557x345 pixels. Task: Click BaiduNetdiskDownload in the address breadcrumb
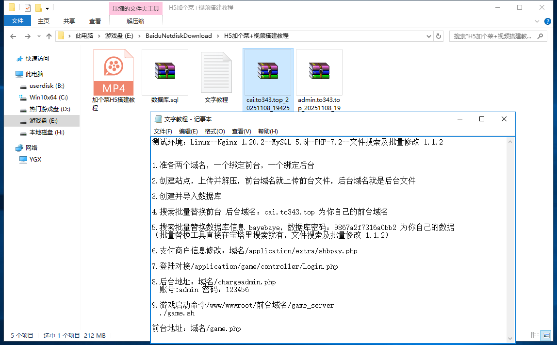coord(179,36)
